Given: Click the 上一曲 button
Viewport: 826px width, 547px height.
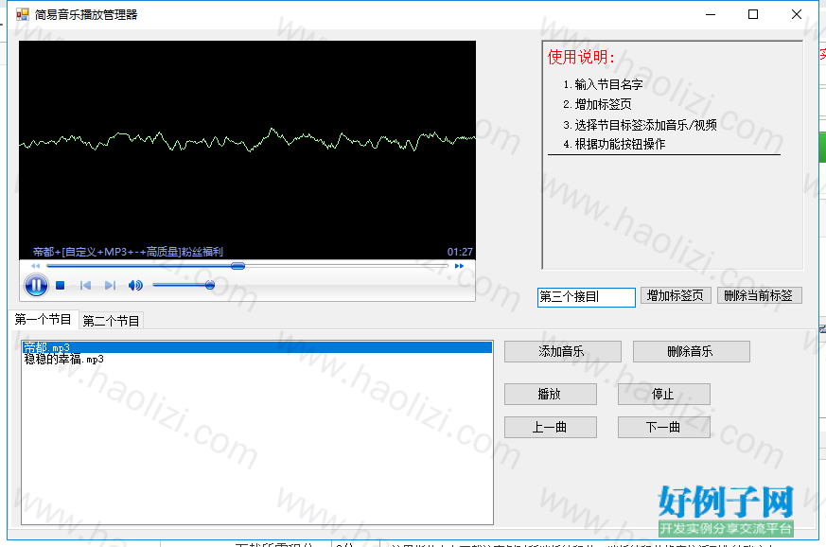Looking at the screenshot, I should point(550,428).
